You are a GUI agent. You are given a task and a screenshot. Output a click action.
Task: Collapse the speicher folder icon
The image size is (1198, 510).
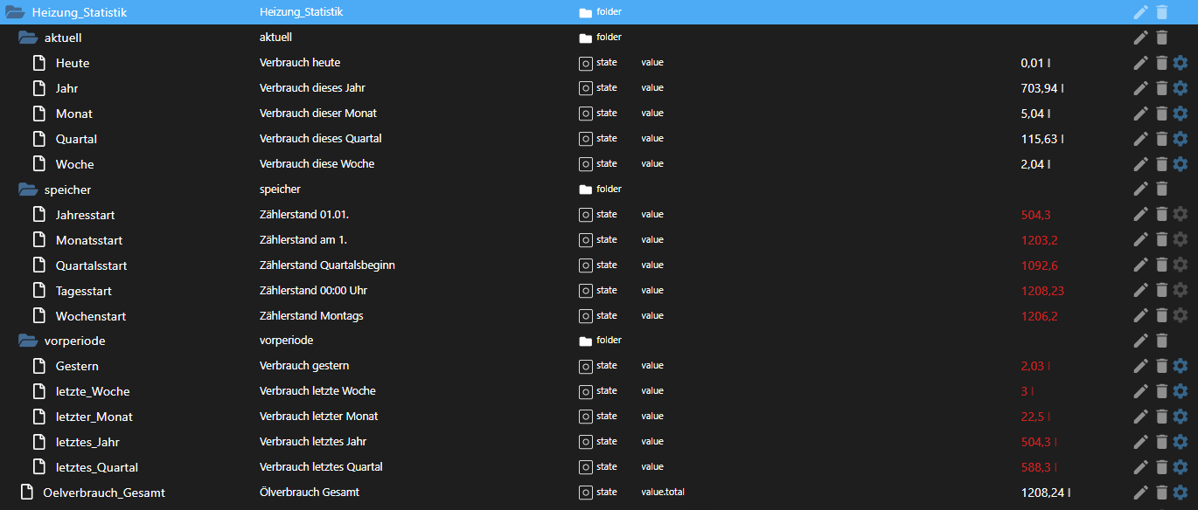[x=27, y=190]
